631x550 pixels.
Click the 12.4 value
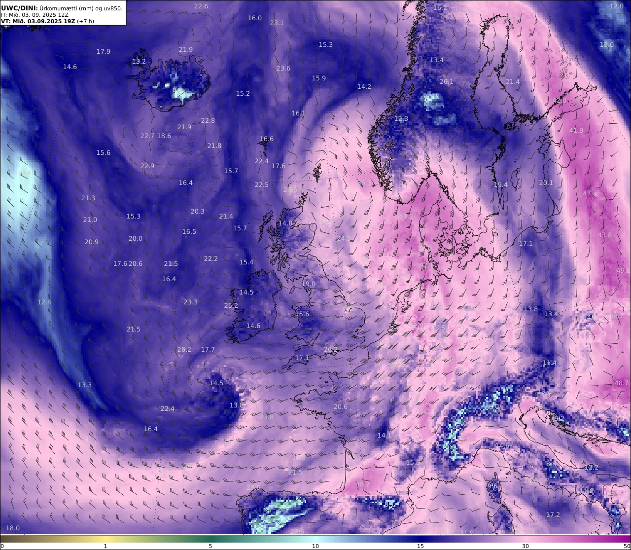coord(44,302)
